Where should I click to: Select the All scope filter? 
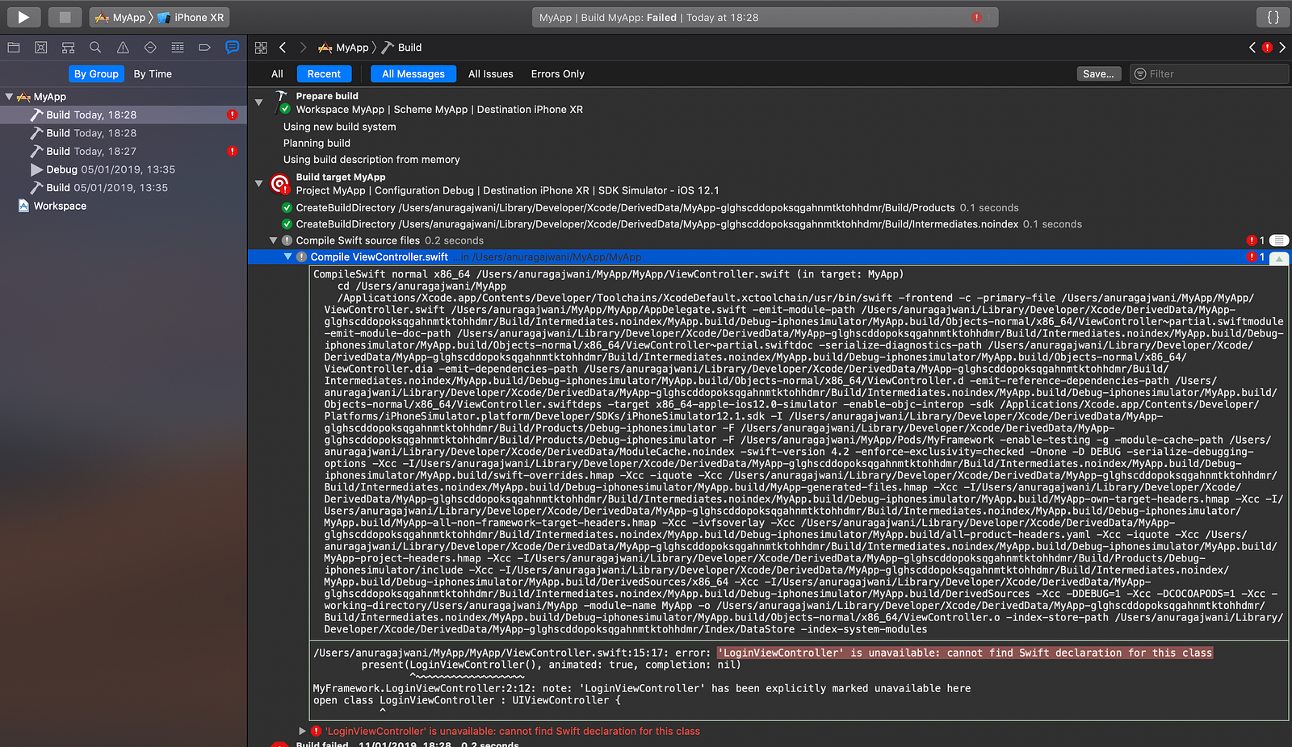tap(277, 73)
